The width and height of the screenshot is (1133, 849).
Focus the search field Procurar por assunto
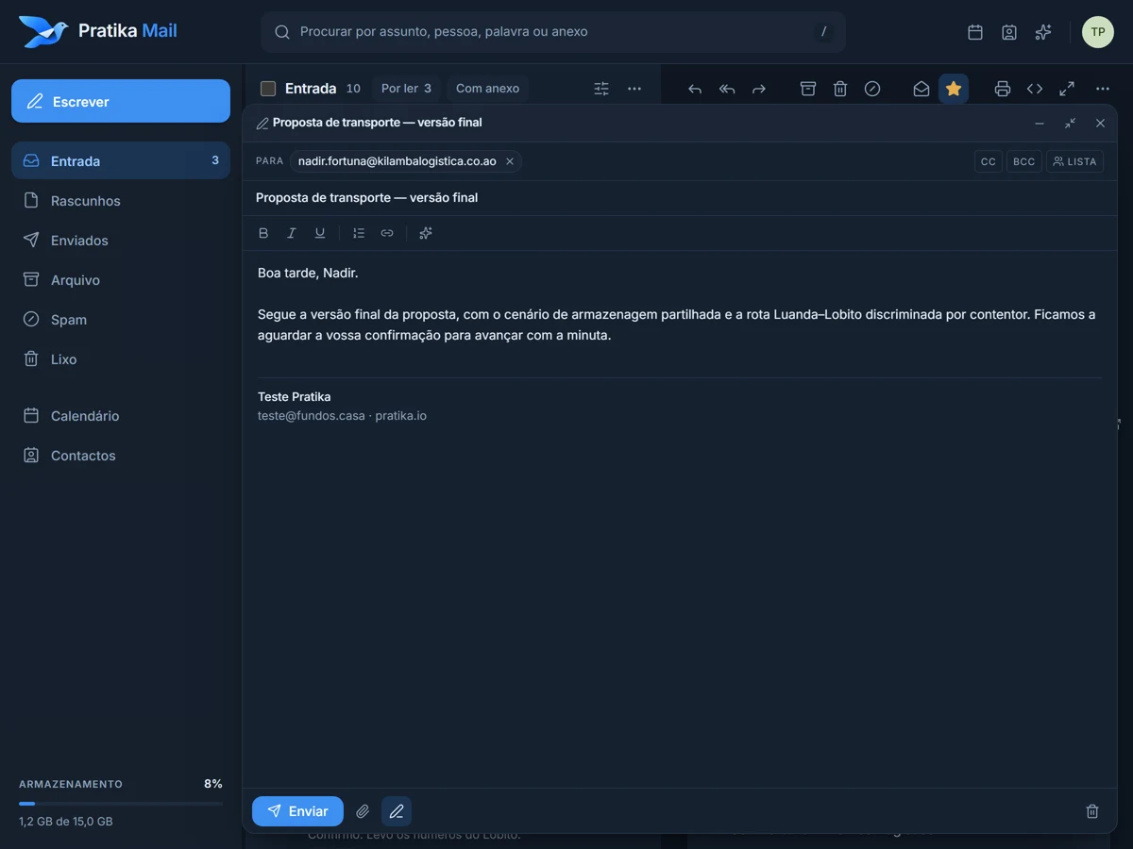tap(552, 32)
